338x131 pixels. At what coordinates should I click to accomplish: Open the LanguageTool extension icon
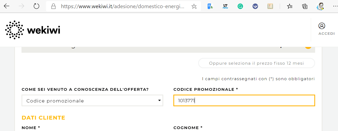(225, 6)
